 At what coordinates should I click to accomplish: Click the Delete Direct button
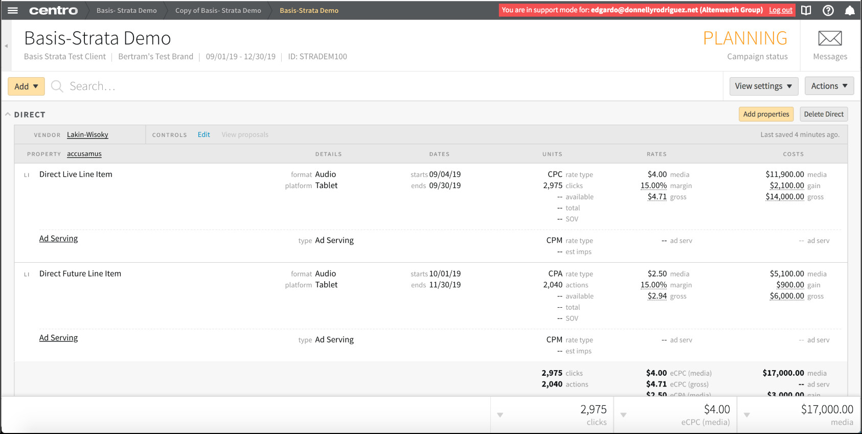click(824, 114)
